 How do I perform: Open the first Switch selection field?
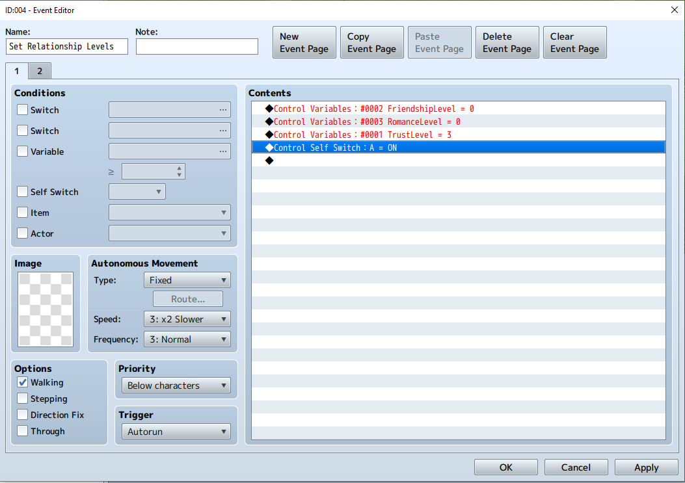[170, 110]
